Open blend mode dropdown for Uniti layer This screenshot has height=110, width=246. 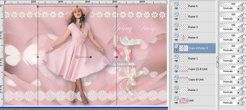pyautogui.click(x=238, y=103)
